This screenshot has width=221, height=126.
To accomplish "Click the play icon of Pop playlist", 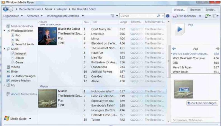I will tap(13, 35).
